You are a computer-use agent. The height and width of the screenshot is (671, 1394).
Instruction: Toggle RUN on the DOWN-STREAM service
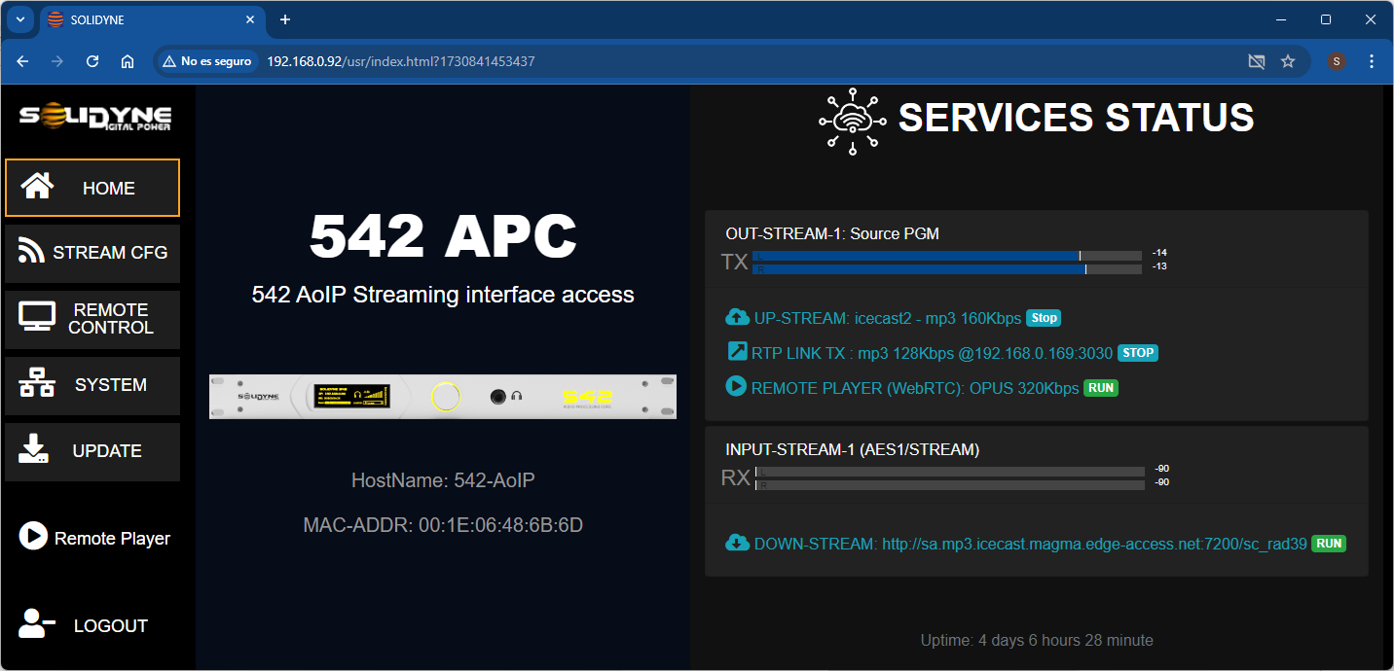[1329, 544]
